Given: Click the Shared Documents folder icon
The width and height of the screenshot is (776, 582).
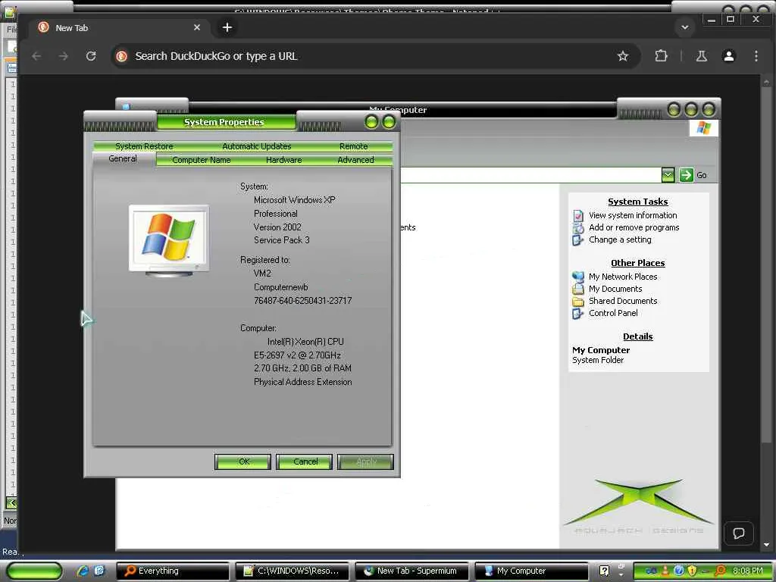Looking at the screenshot, I should coord(578,302).
